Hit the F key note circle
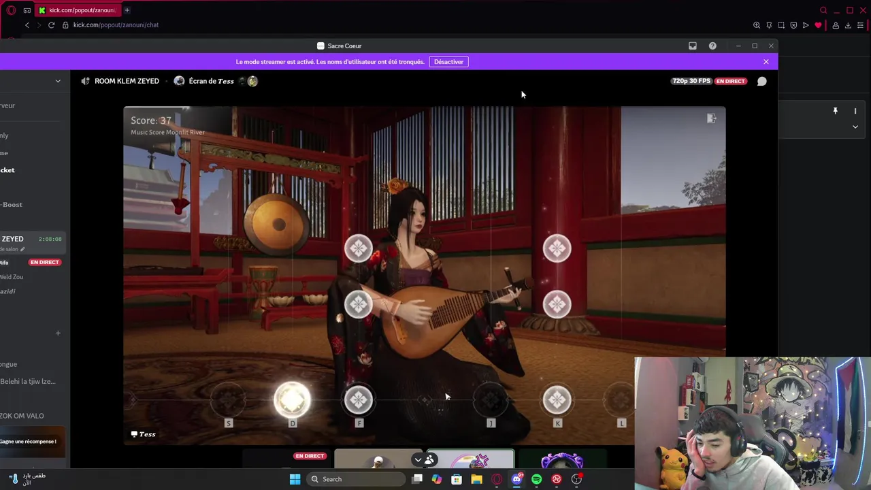871x490 pixels. 359,399
